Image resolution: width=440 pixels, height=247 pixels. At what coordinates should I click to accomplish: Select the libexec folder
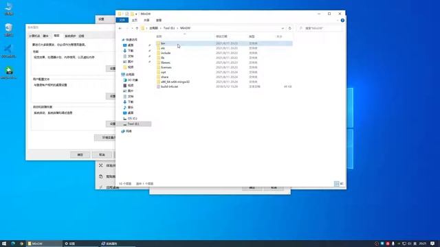[x=224, y=62]
